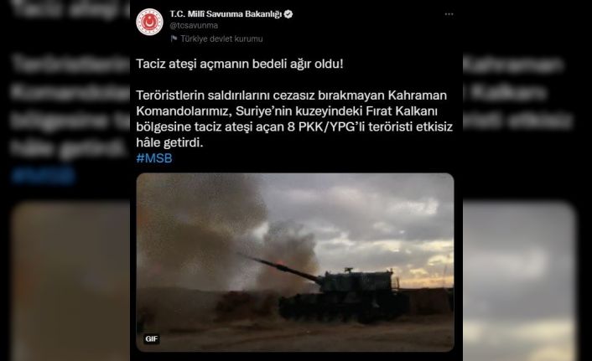This screenshot has width=592, height=361.
Task: Open the three-dot more options menu
Action: (449, 14)
